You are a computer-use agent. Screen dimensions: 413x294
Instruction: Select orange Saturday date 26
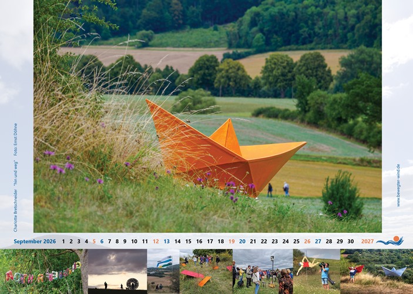(307, 241)
